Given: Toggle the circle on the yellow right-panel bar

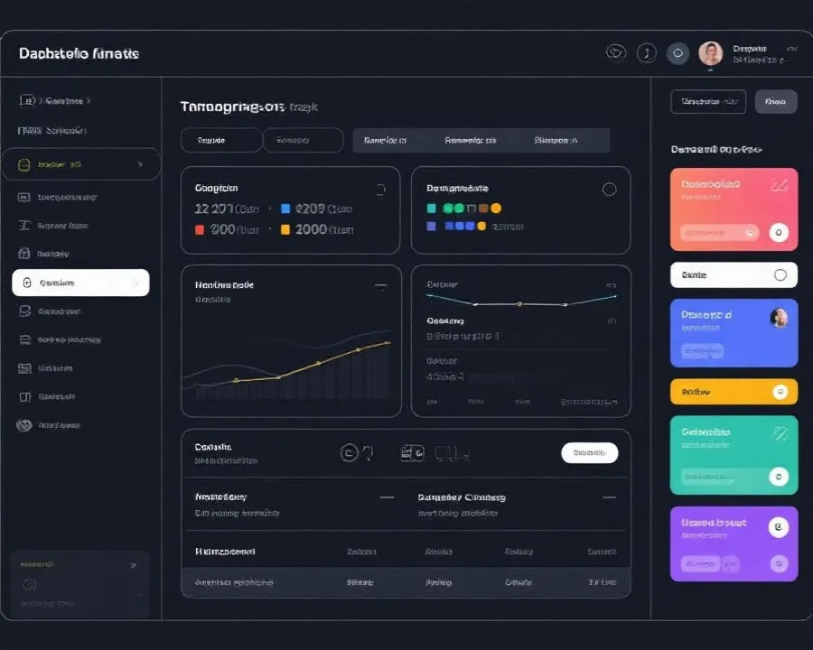Looking at the screenshot, I should 780,392.
